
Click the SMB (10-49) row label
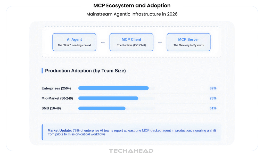pos(51,108)
